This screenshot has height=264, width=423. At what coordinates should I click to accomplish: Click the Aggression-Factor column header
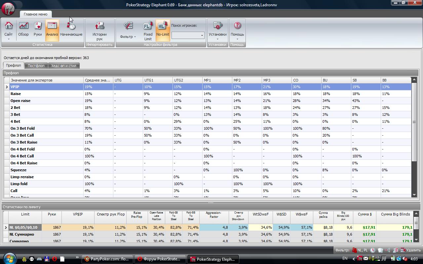[x=214, y=217]
